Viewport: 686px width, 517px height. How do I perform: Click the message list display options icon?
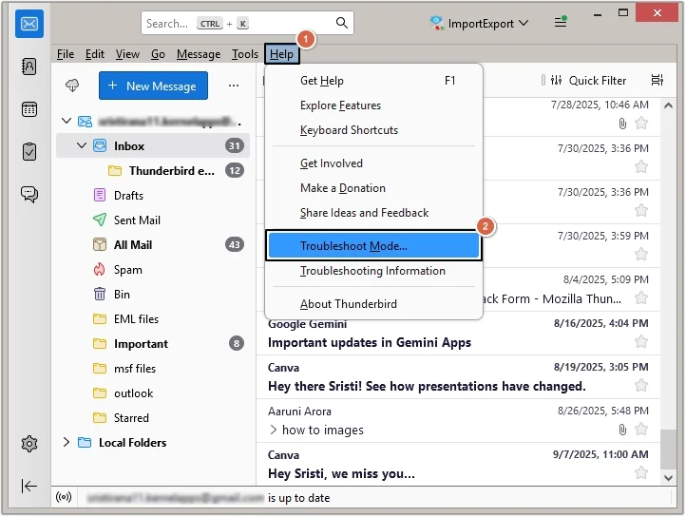pos(657,80)
